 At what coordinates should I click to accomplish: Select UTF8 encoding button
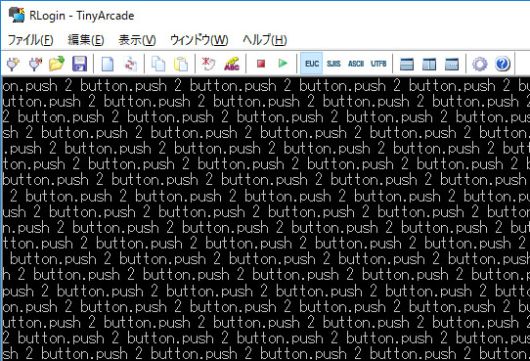[378, 64]
